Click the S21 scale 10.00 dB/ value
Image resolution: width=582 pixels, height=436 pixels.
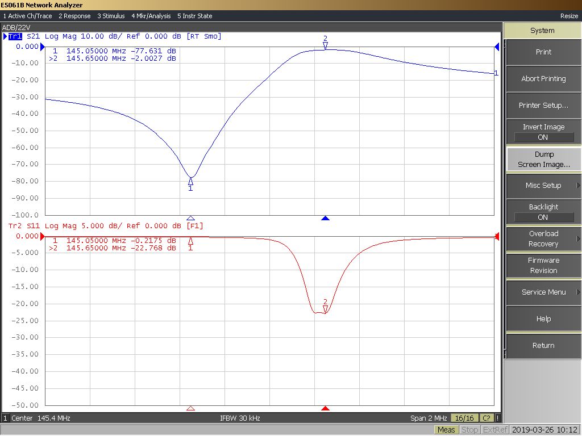click(x=101, y=36)
